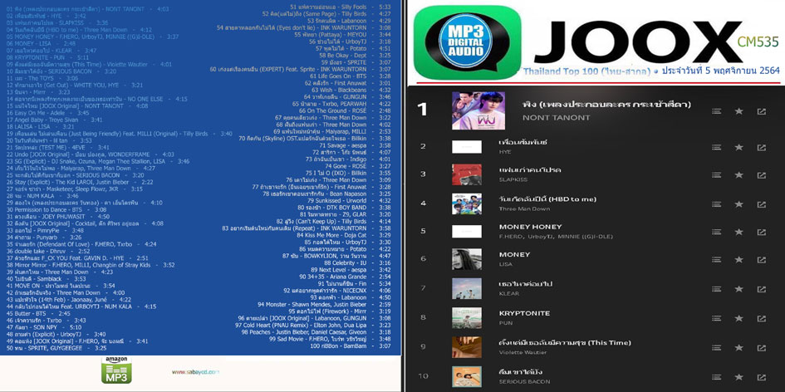Viewport: 785px width, 392px height.
Task: Star the MONEY HONEY track
Action: click(x=739, y=232)
